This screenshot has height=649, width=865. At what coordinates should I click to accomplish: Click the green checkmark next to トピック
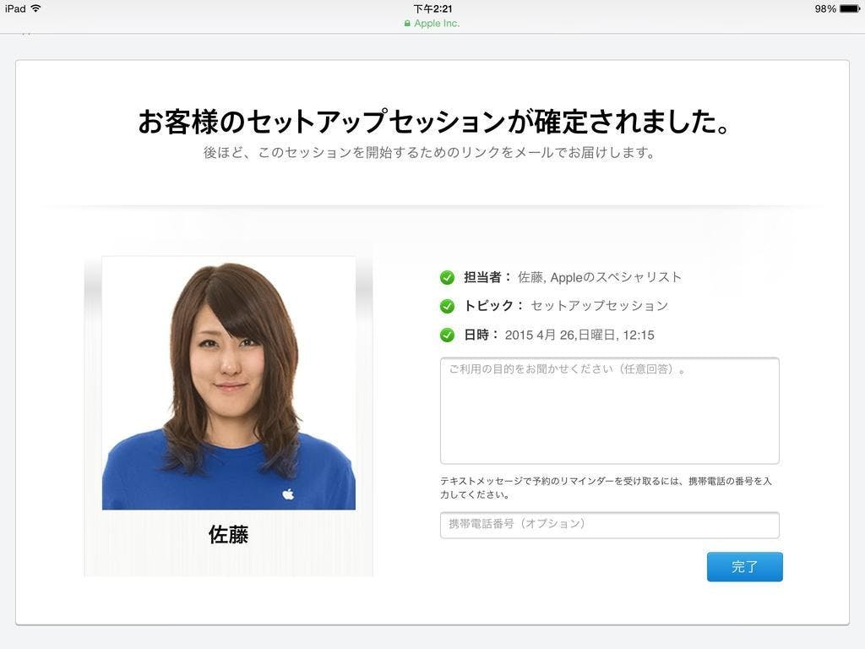click(x=447, y=306)
